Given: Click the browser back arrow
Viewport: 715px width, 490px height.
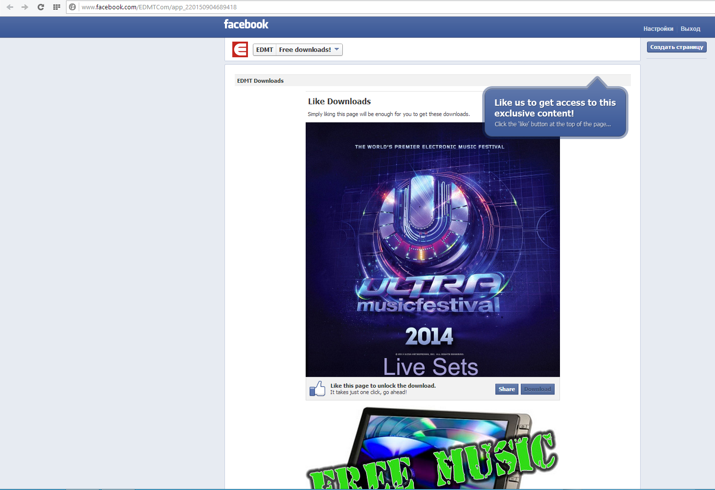Looking at the screenshot, I should 10,7.
